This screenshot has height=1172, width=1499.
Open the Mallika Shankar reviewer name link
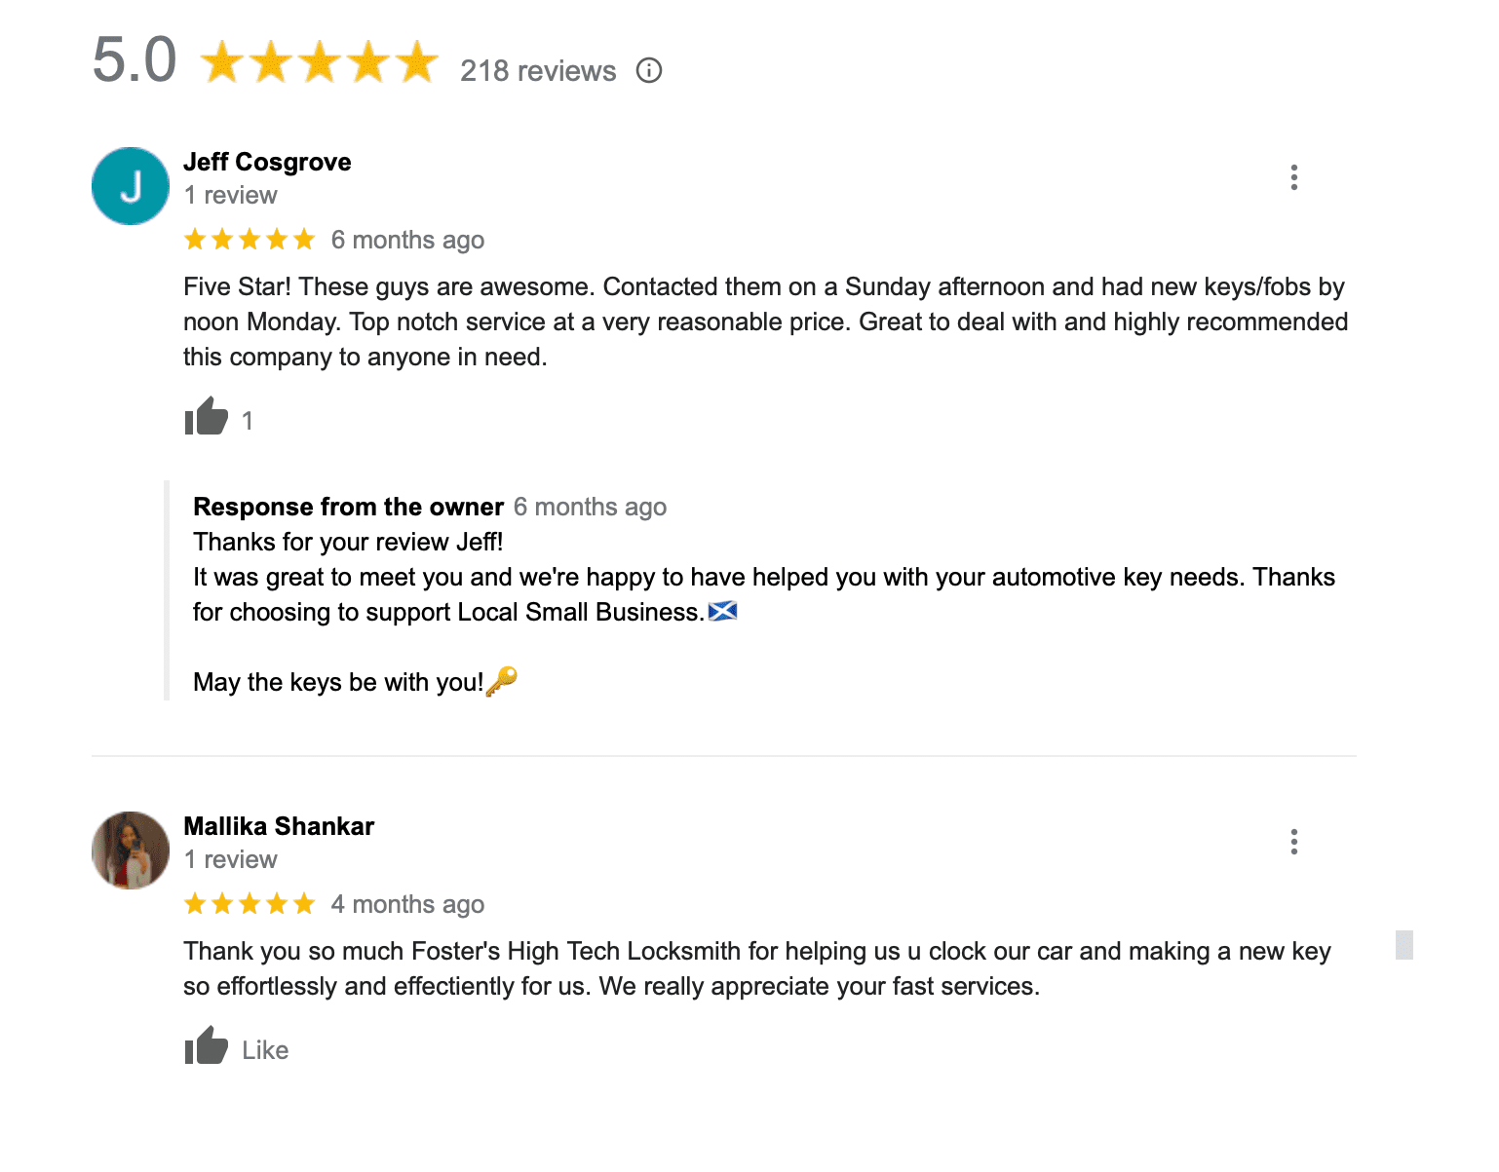[x=279, y=826]
